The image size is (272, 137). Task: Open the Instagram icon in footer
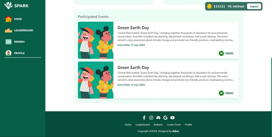point(151,118)
